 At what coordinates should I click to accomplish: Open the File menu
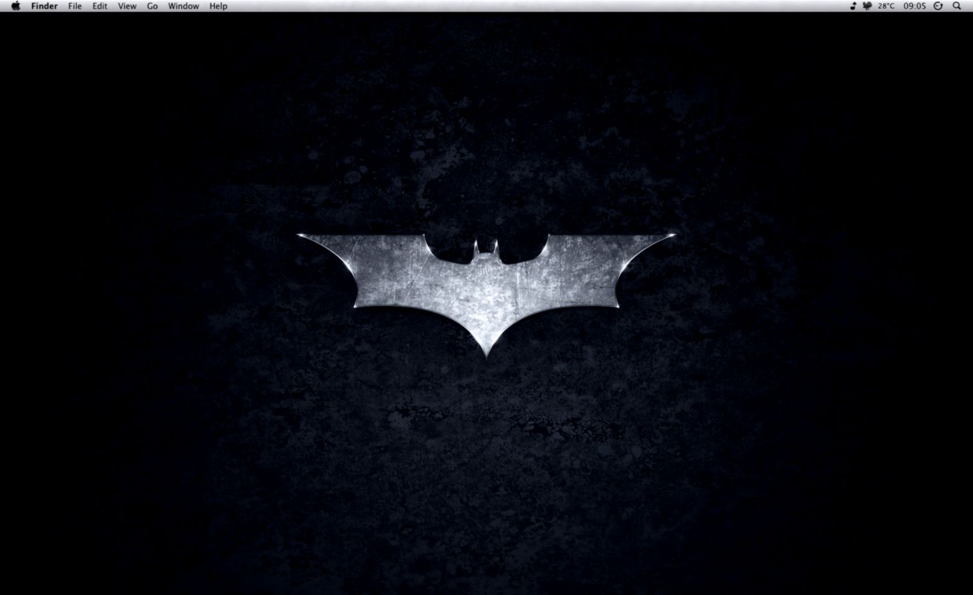click(x=74, y=6)
